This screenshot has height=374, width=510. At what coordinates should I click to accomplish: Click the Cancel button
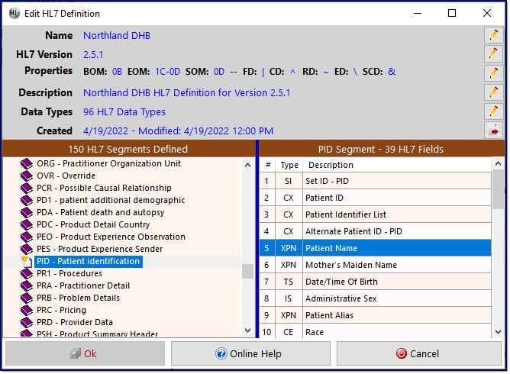[419, 353]
